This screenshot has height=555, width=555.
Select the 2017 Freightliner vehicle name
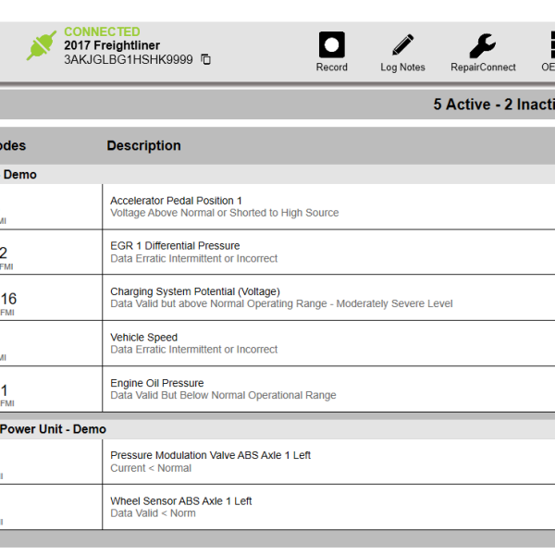click(111, 45)
